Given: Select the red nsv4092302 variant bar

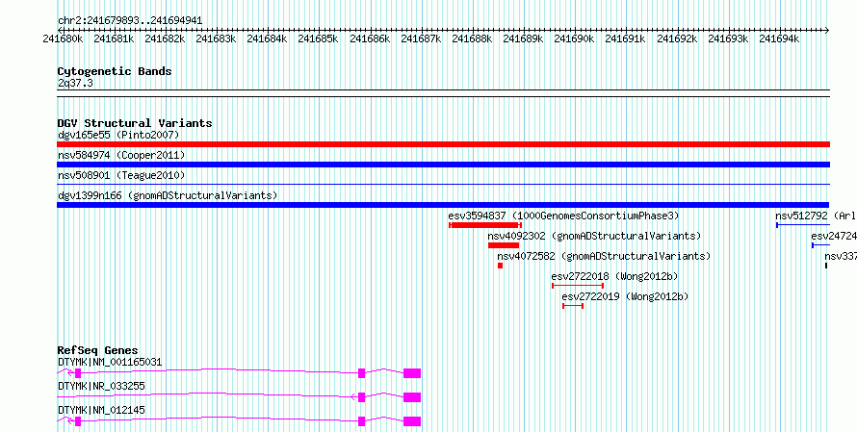Looking at the screenshot, I should 504,245.
